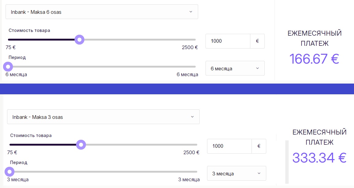This screenshot has width=354, height=188.
Task: Click the "2500 €" maximum label in the upper calculator
Action: [190, 47]
